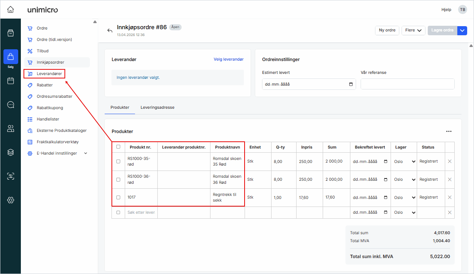
Task: Open Lager dropdown for Regntrekk til sekk
Action: [404, 197]
